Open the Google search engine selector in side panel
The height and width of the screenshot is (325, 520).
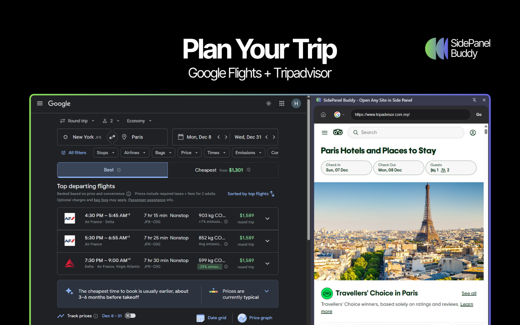[x=339, y=115]
